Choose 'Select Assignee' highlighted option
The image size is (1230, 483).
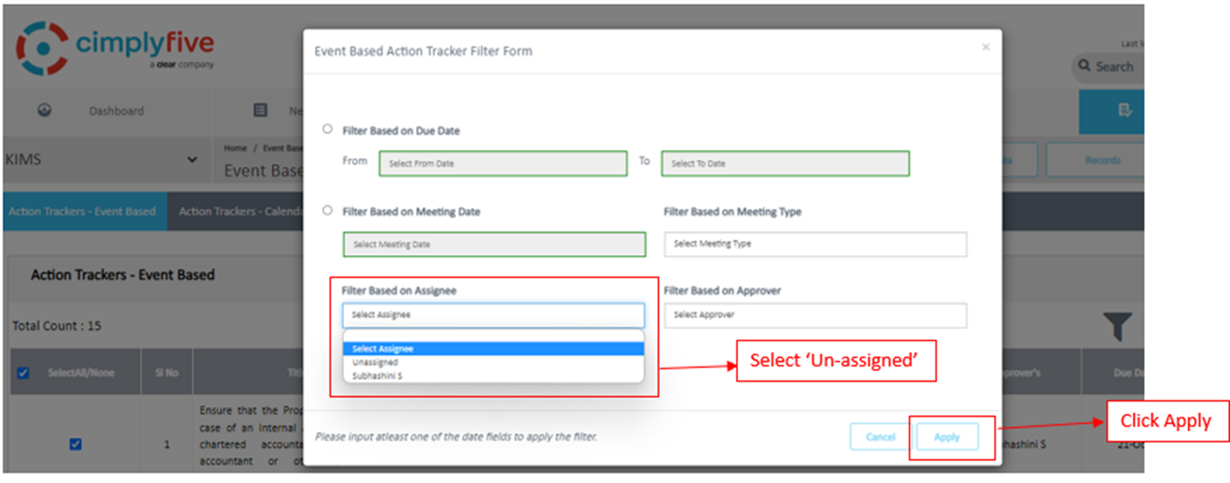click(x=493, y=348)
